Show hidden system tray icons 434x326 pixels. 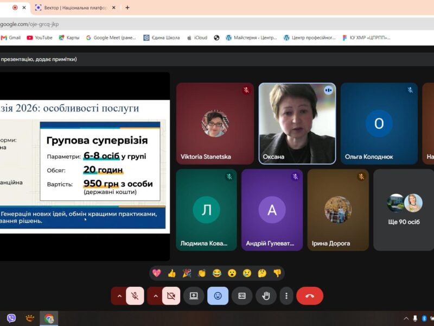[x=406, y=318]
